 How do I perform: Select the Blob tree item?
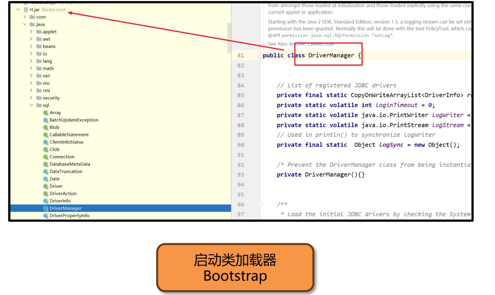(54, 127)
